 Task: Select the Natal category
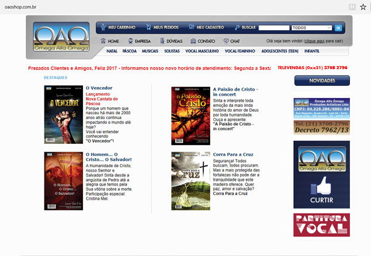tap(112, 51)
